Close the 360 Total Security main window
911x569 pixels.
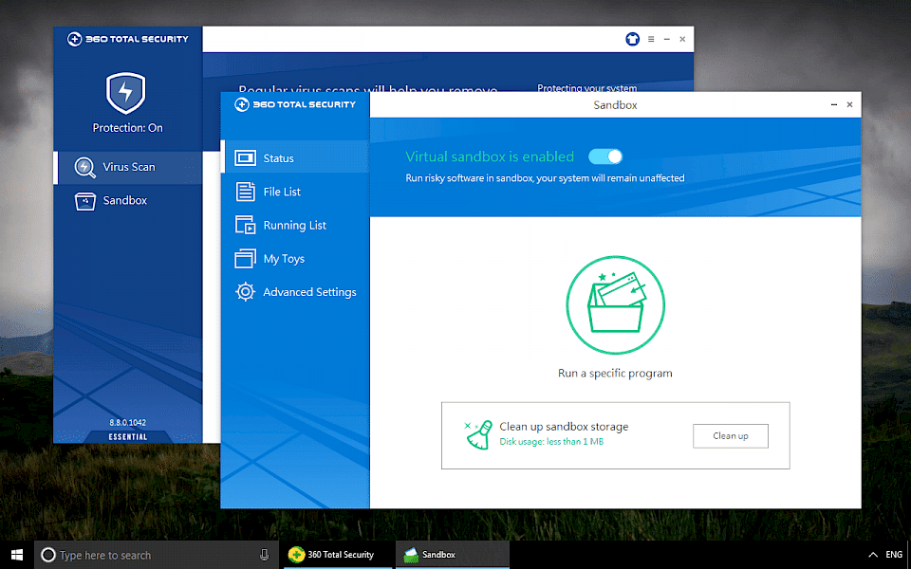pyautogui.click(x=682, y=39)
